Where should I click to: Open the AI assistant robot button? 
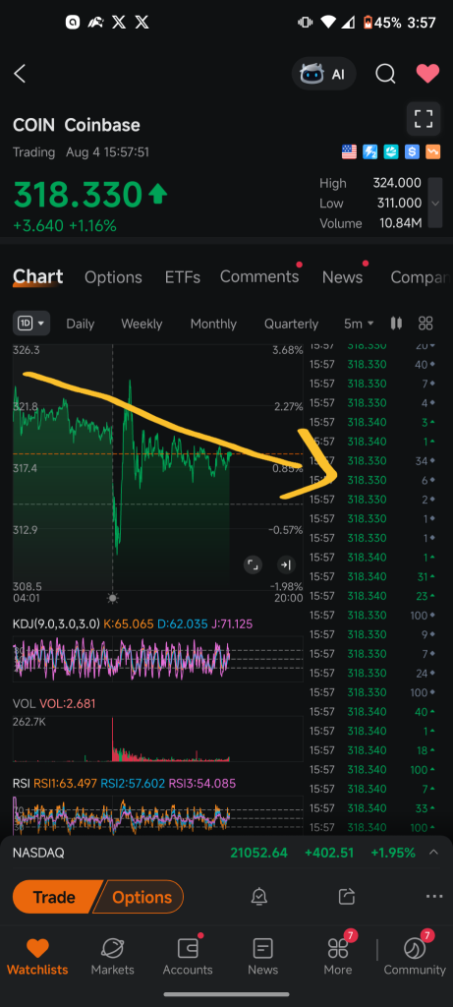(x=323, y=74)
